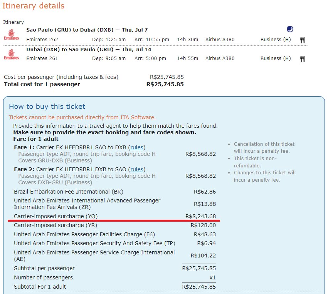Click the R$13.88 Information Fee amount
The width and height of the screenshot is (328, 294).
click(x=205, y=204)
